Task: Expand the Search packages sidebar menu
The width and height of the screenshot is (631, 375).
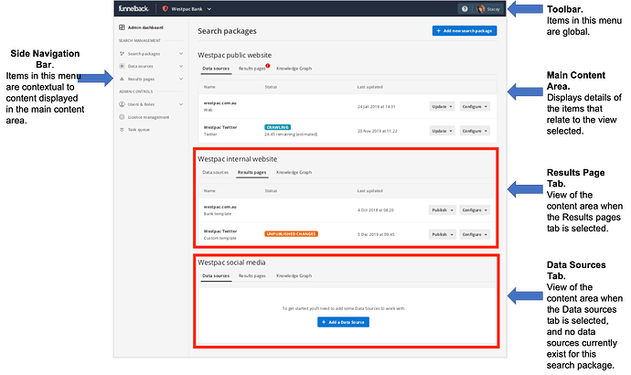Action: 181,54
